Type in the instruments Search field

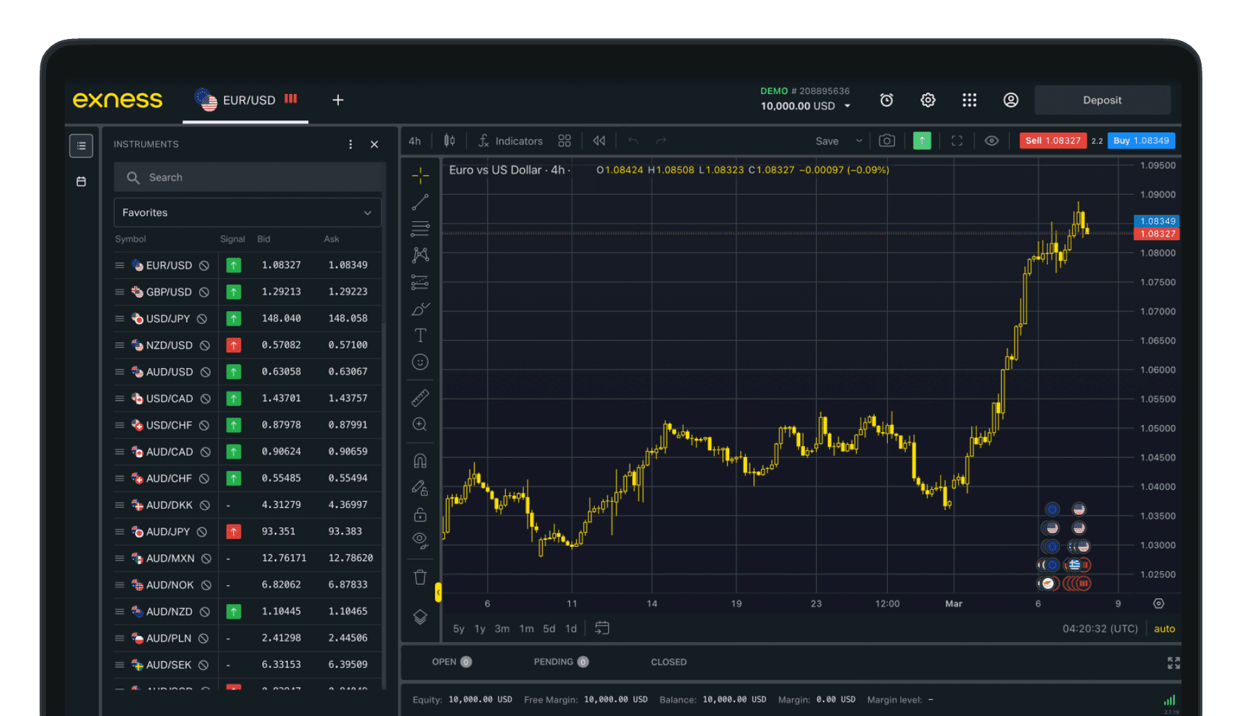click(248, 177)
